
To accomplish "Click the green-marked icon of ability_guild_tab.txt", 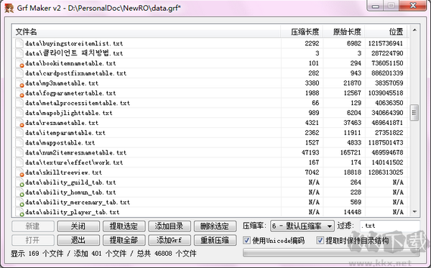I will [19, 182].
